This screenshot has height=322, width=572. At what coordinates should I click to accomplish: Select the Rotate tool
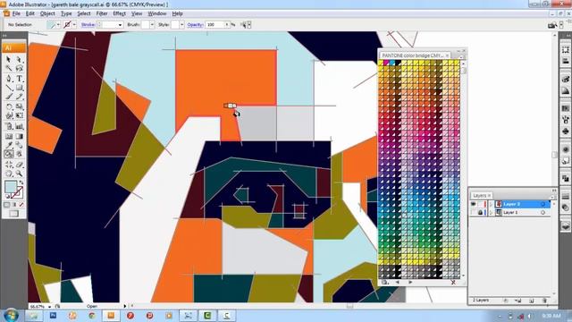click(x=9, y=106)
